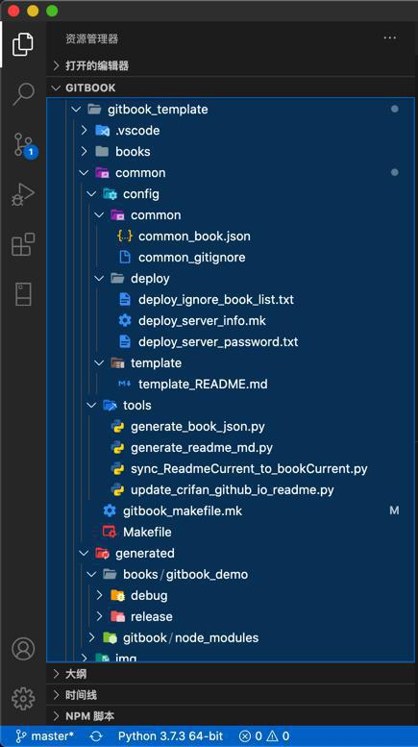The height and width of the screenshot is (747, 418).
Task: Click the macOS yellow minimize button
Action: point(33,11)
